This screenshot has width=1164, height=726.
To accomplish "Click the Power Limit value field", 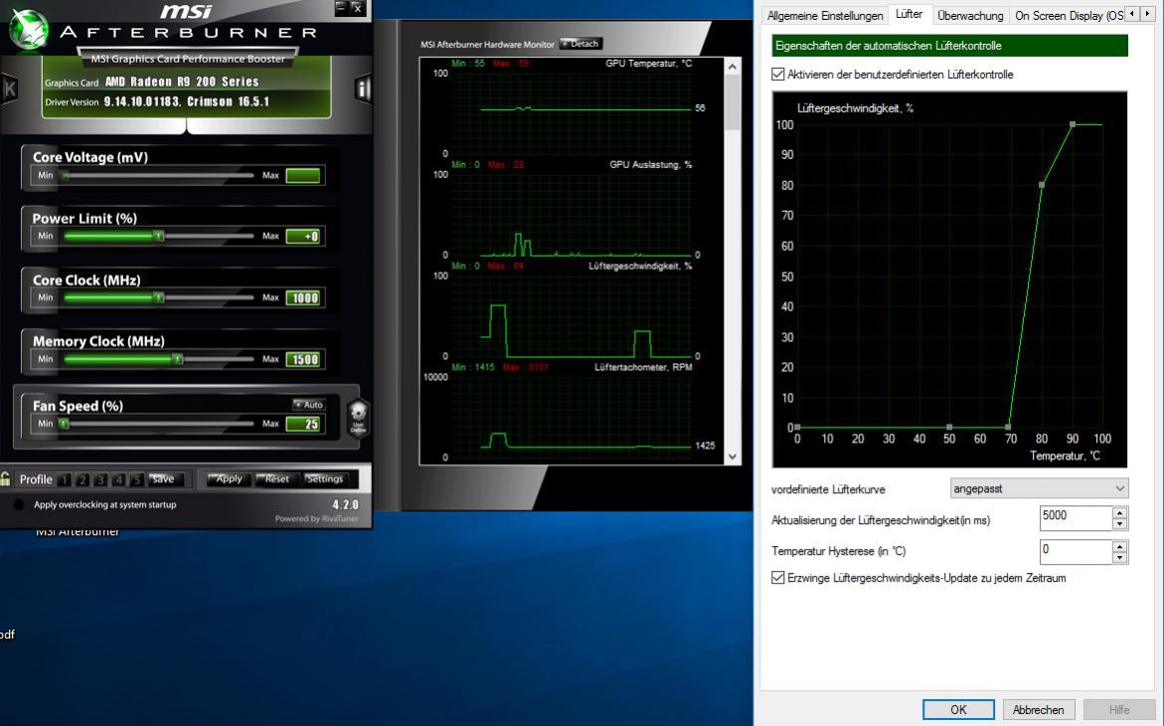I will click(x=303, y=237).
